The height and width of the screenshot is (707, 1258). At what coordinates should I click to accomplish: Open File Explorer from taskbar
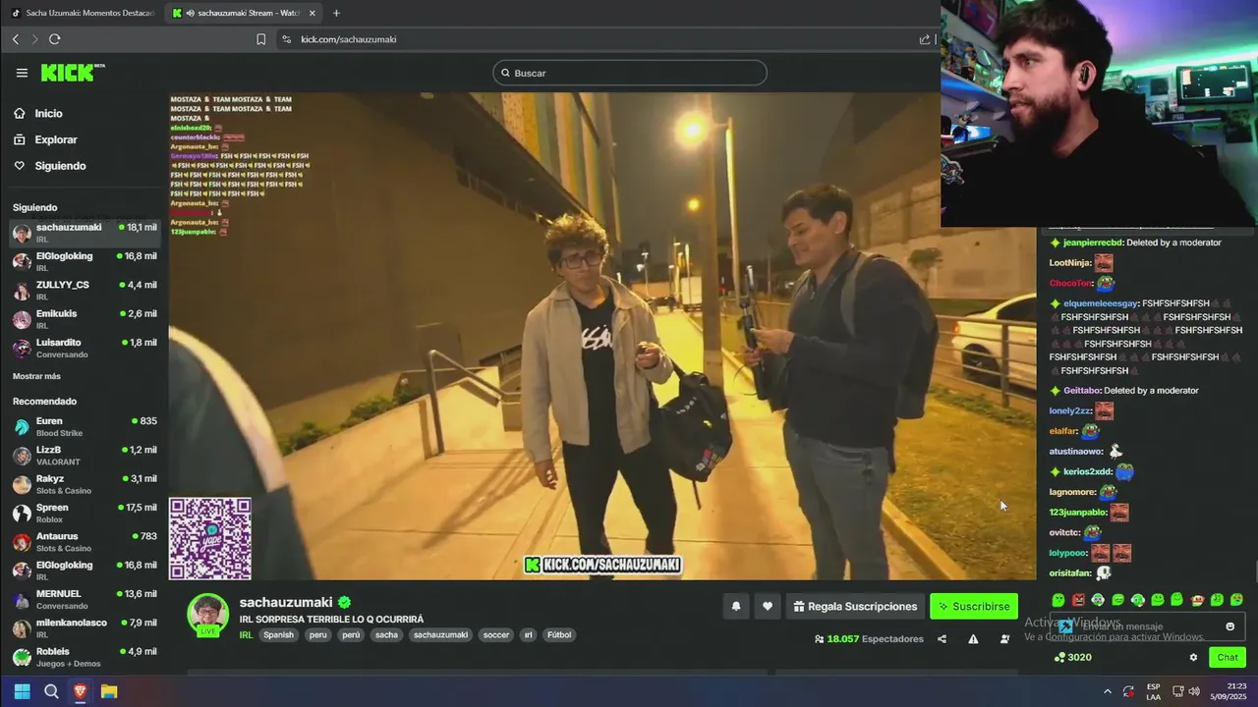[109, 691]
